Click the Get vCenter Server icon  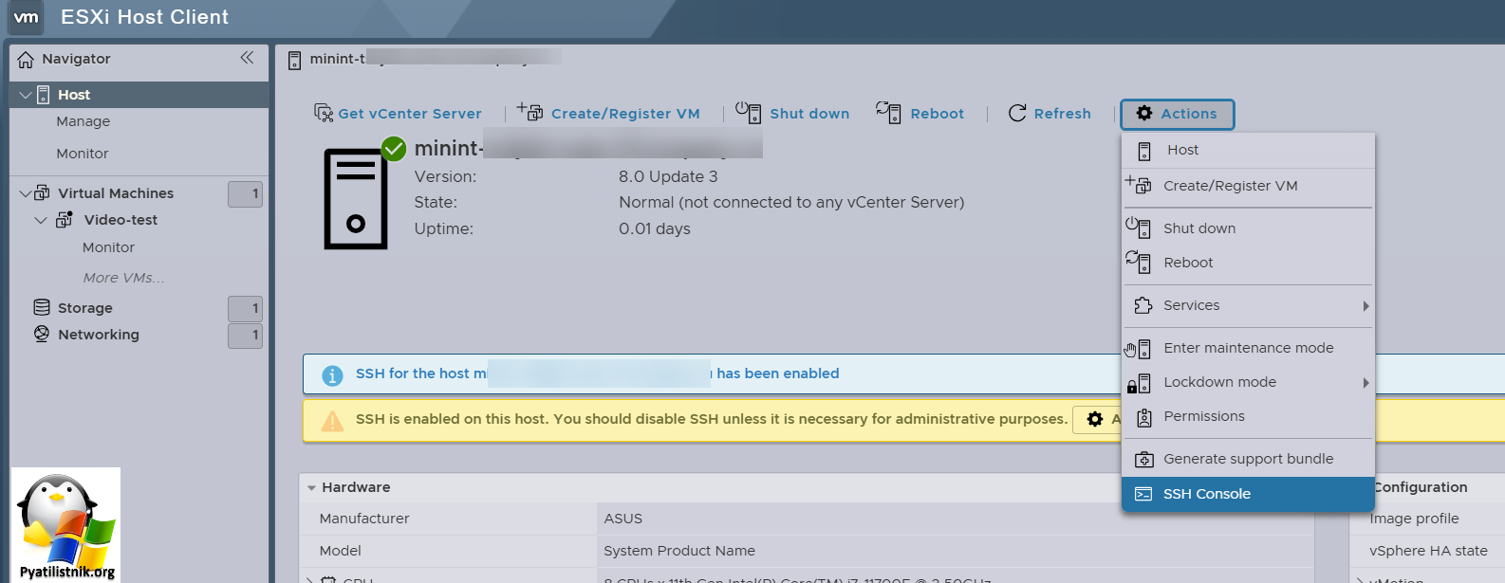[324, 113]
